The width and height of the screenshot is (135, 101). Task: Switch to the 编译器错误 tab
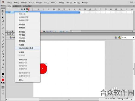(17, 6)
